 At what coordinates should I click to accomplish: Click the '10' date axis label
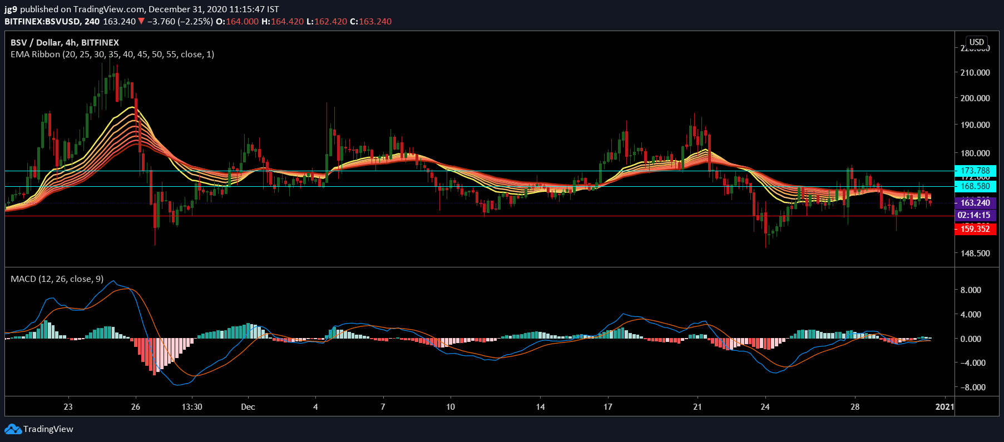click(451, 407)
